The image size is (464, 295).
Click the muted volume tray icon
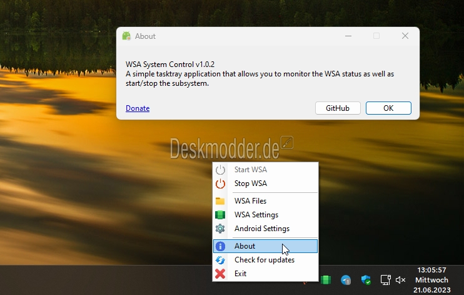pos(400,280)
